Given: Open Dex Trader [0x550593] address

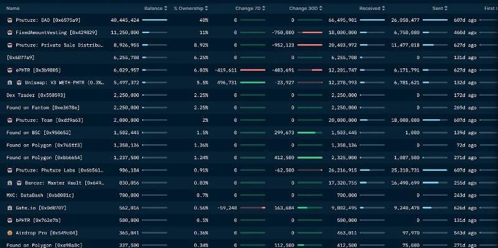Looking at the screenshot, I should click(36, 95).
